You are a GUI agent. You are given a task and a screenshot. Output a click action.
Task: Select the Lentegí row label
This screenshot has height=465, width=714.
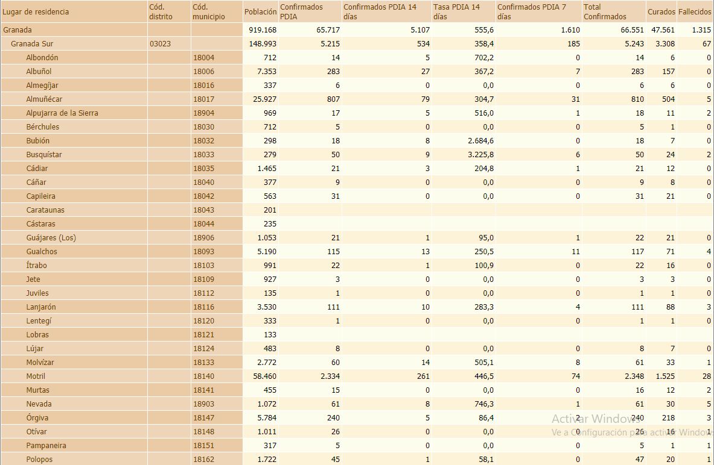[39, 321]
